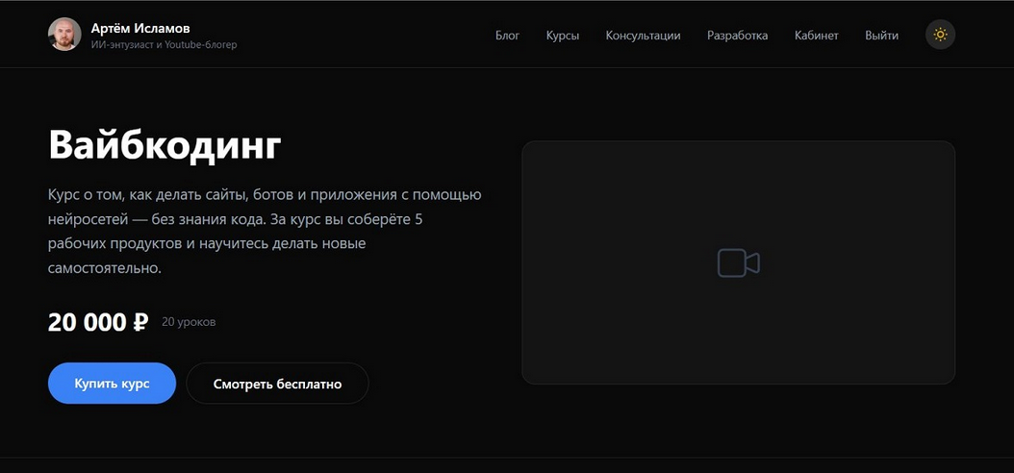Click the ИИ-энтузиаст и Youtube-блогер subtitle
The width and height of the screenshot is (1014, 473).
[164, 45]
